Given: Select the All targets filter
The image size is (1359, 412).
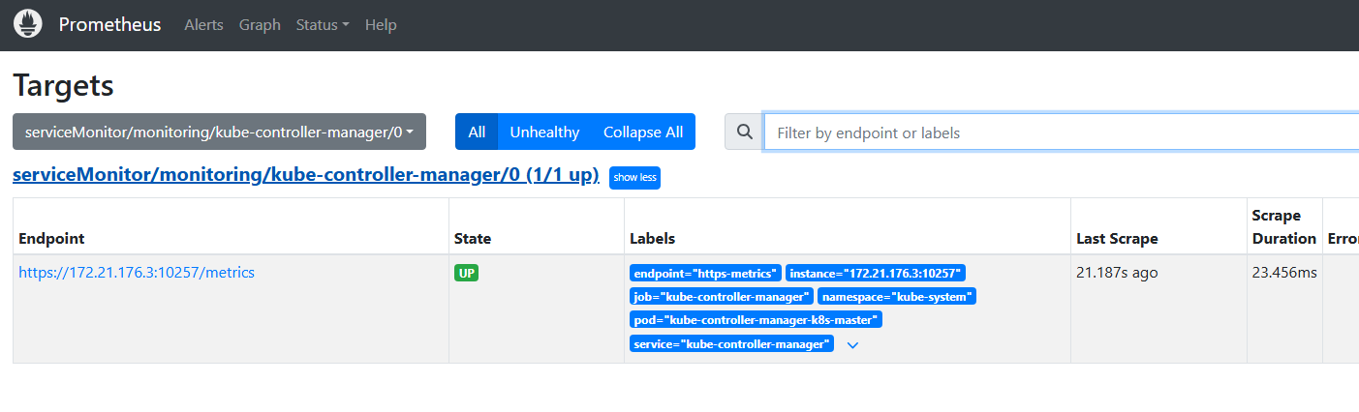Looking at the screenshot, I should (477, 132).
